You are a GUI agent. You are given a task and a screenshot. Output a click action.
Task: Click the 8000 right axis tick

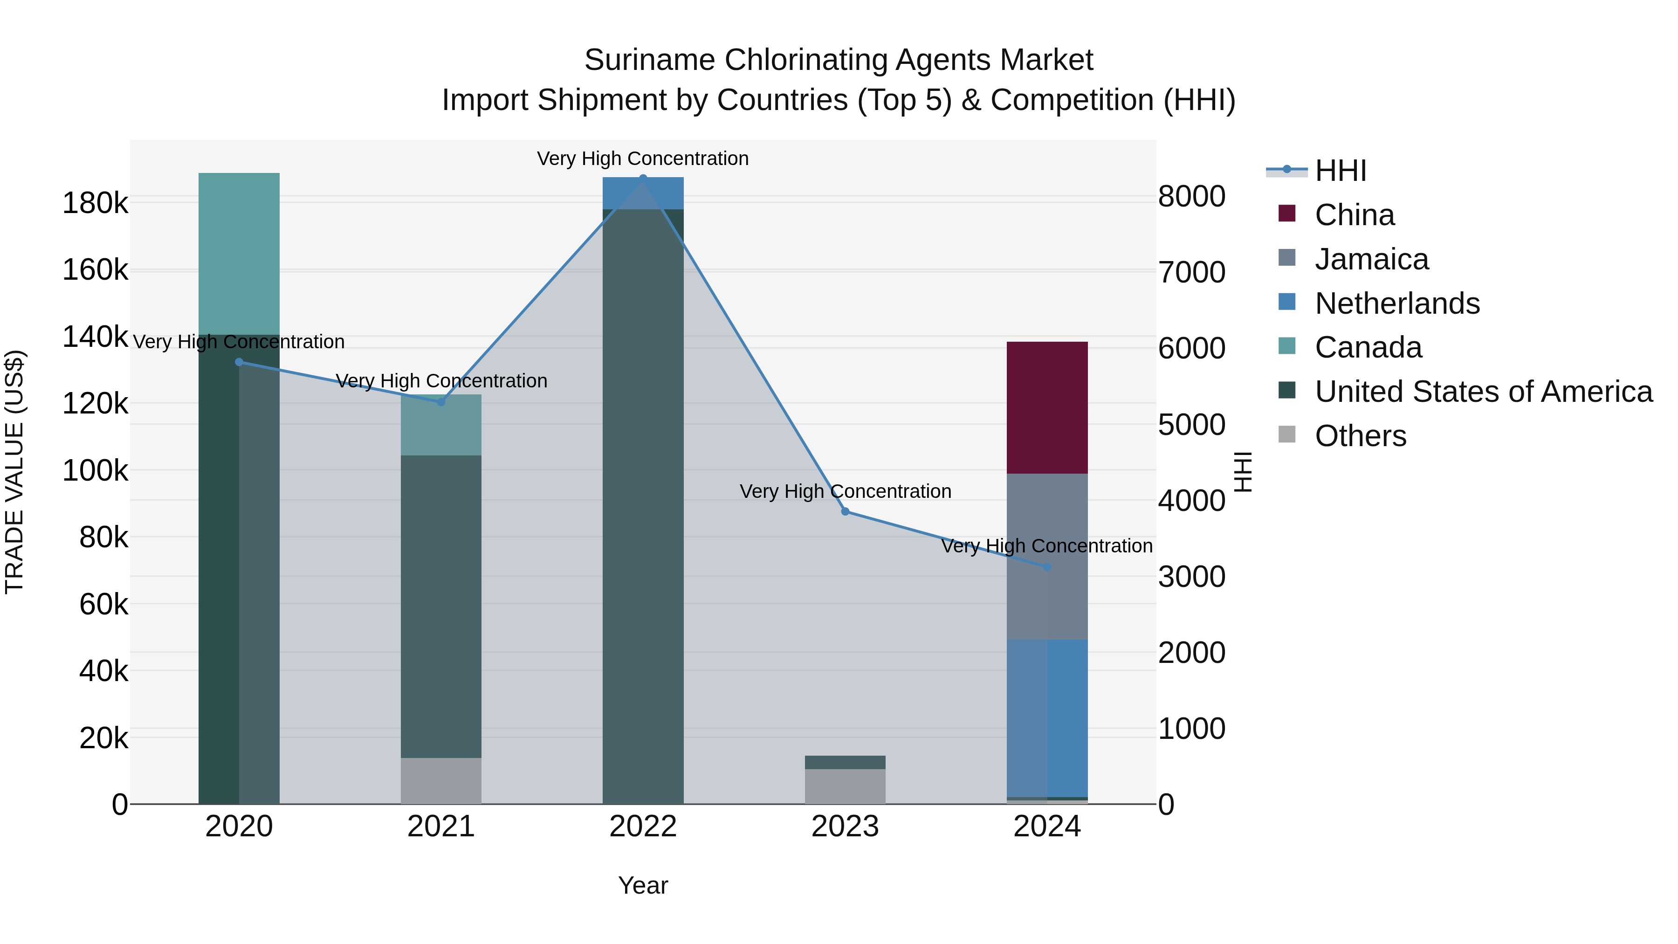1192,197
